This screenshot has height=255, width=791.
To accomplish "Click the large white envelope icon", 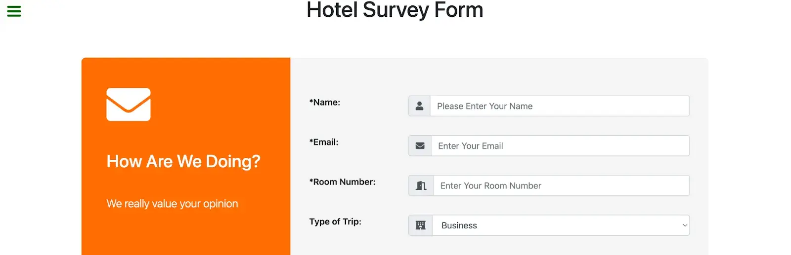I will click(129, 104).
